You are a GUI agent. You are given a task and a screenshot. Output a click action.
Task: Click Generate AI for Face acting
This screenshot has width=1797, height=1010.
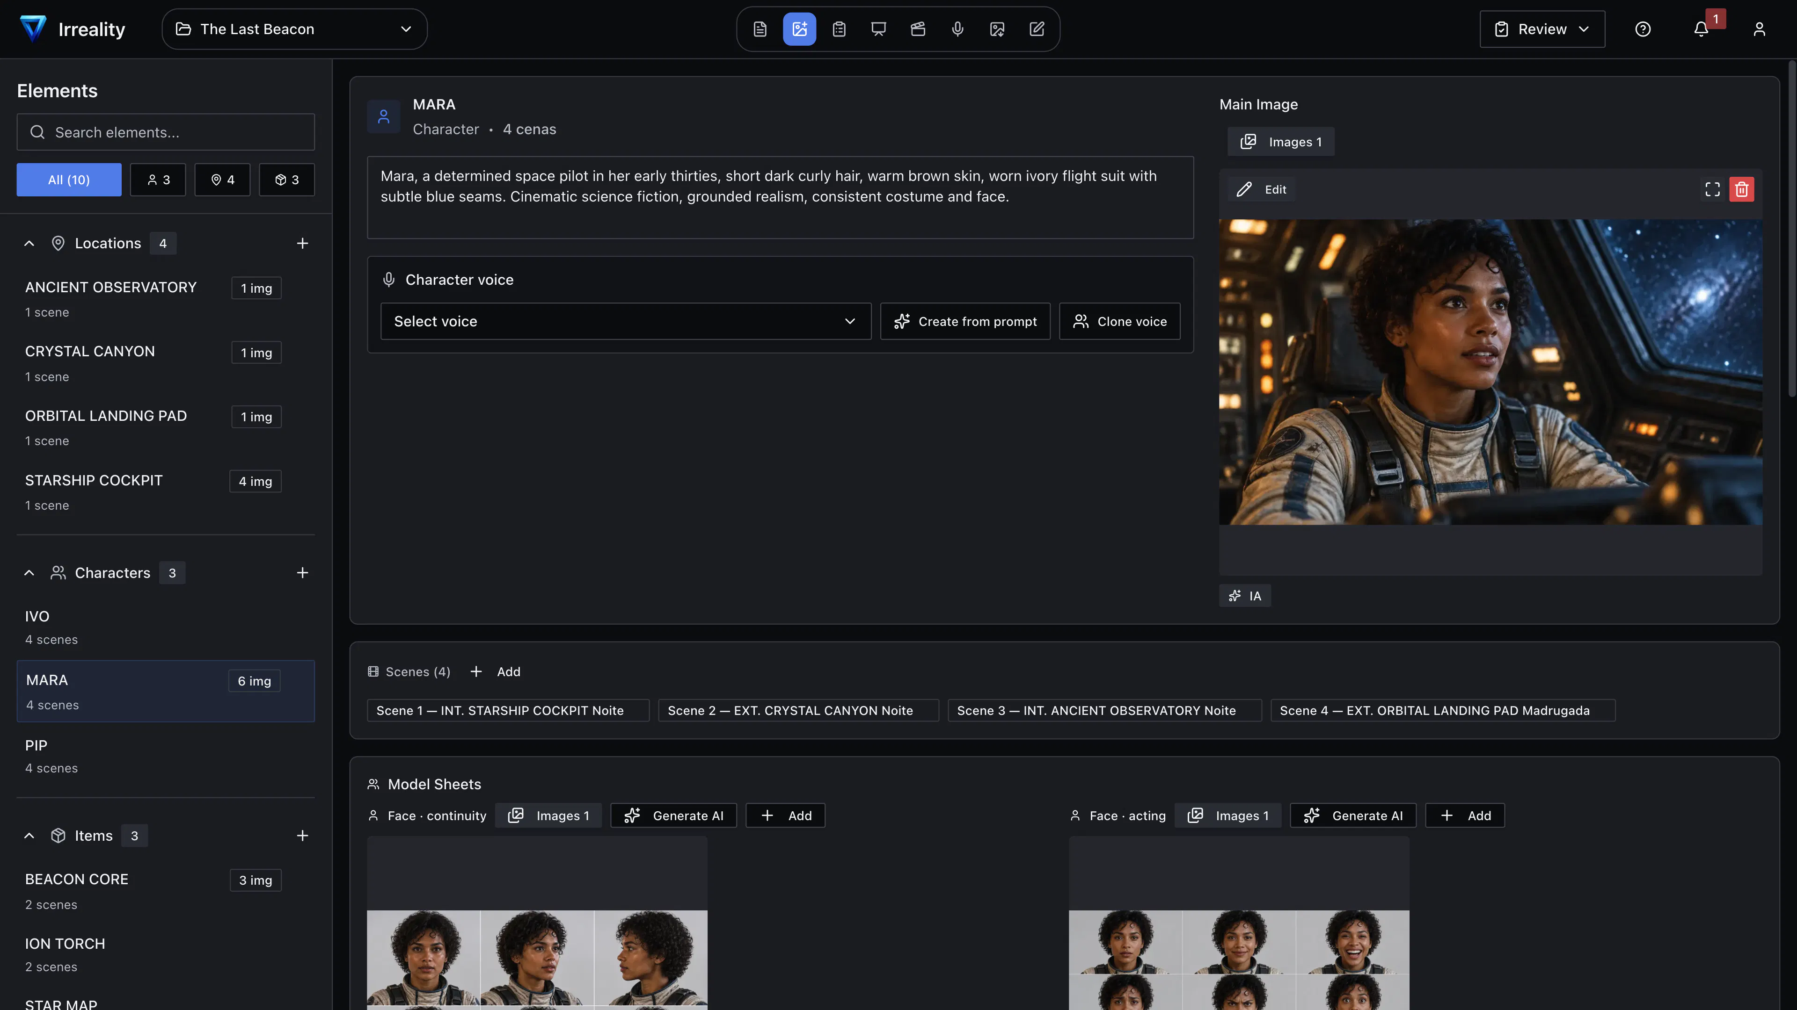click(1353, 815)
